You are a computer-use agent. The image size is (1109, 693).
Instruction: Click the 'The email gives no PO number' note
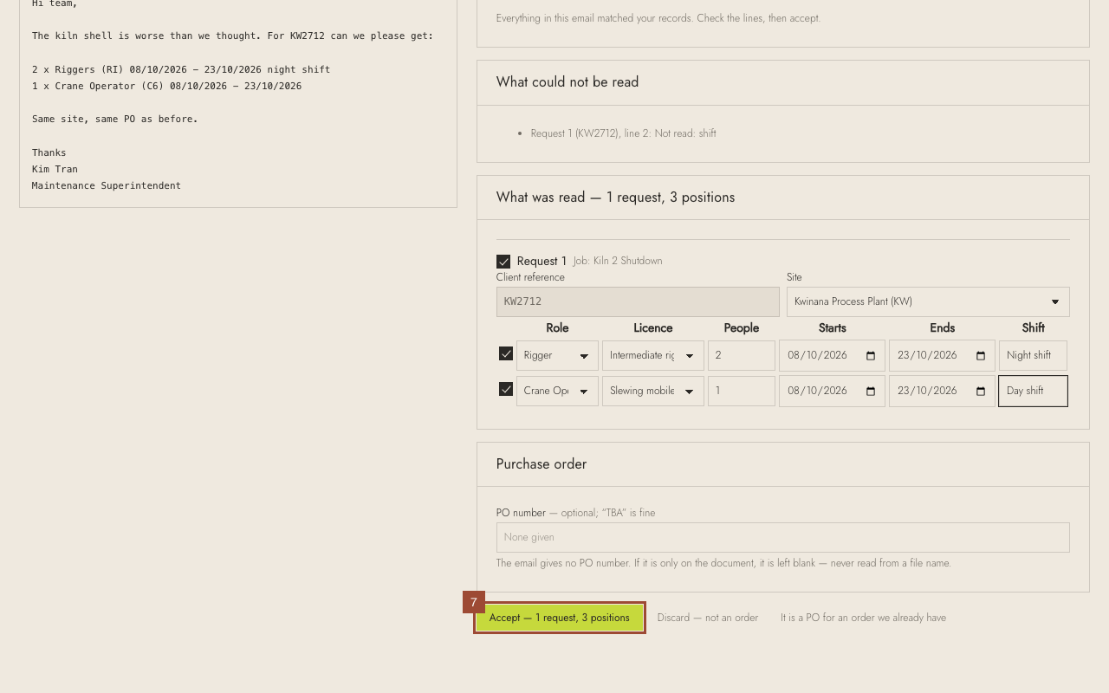tap(723, 563)
